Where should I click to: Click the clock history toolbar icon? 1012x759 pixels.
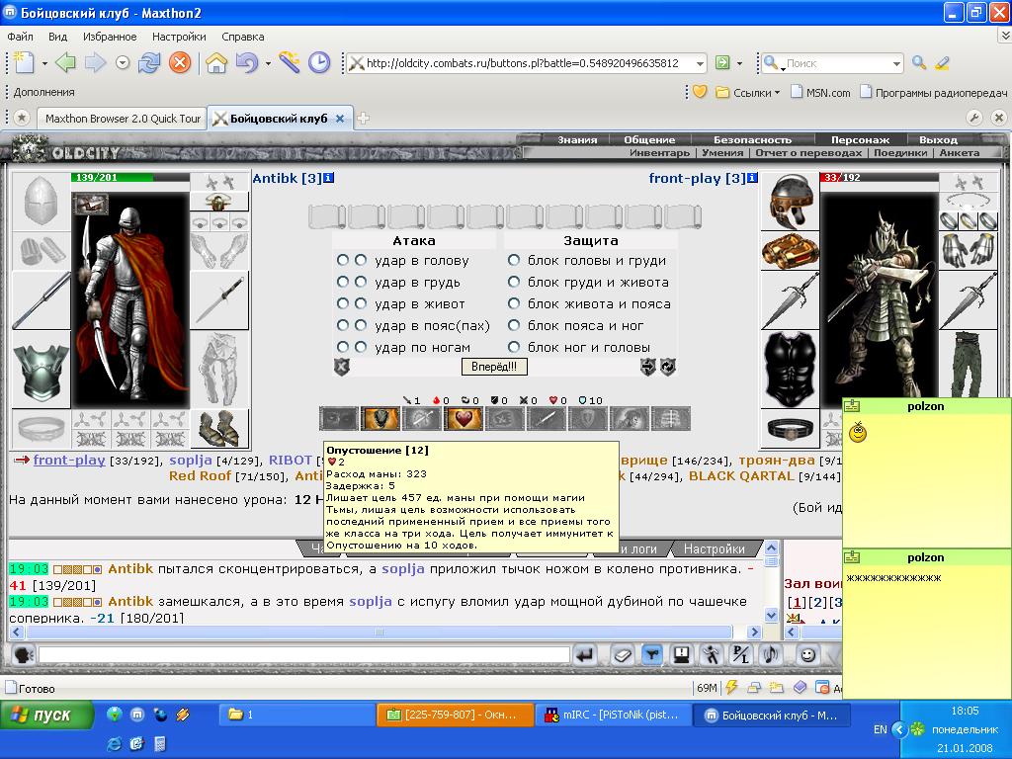click(x=319, y=62)
